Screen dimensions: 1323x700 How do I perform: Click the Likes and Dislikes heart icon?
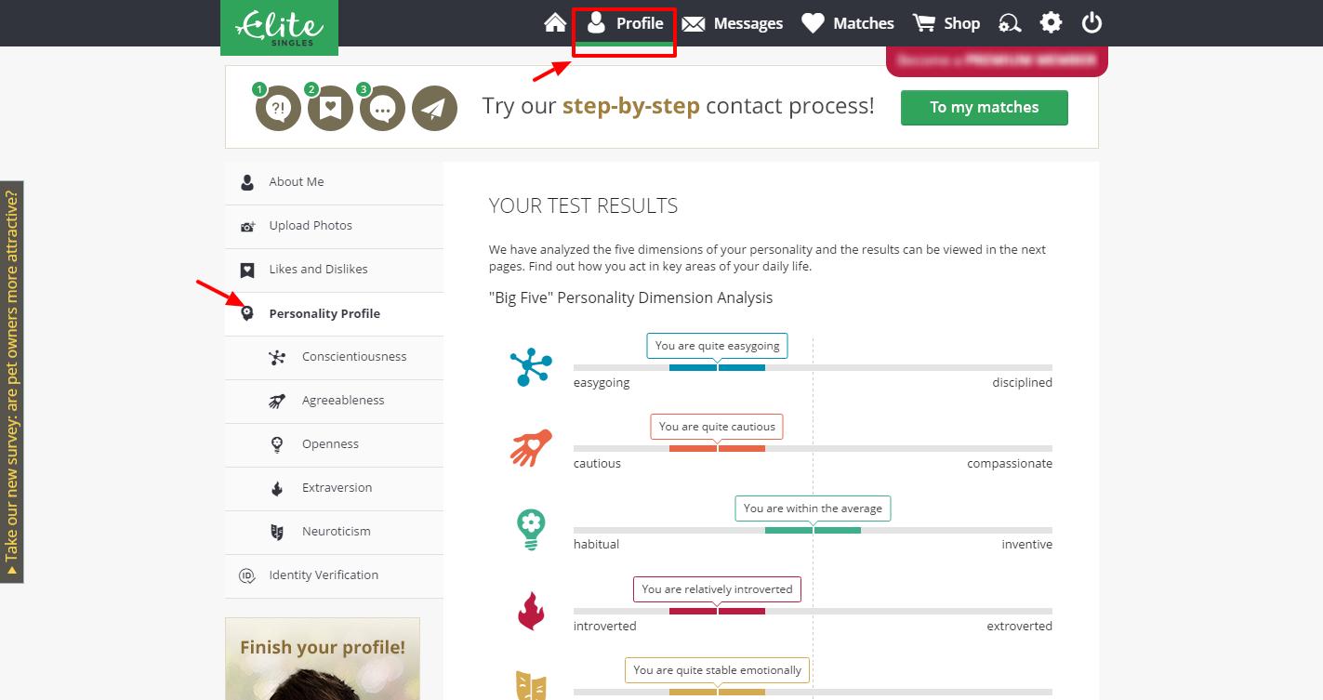tap(247, 271)
